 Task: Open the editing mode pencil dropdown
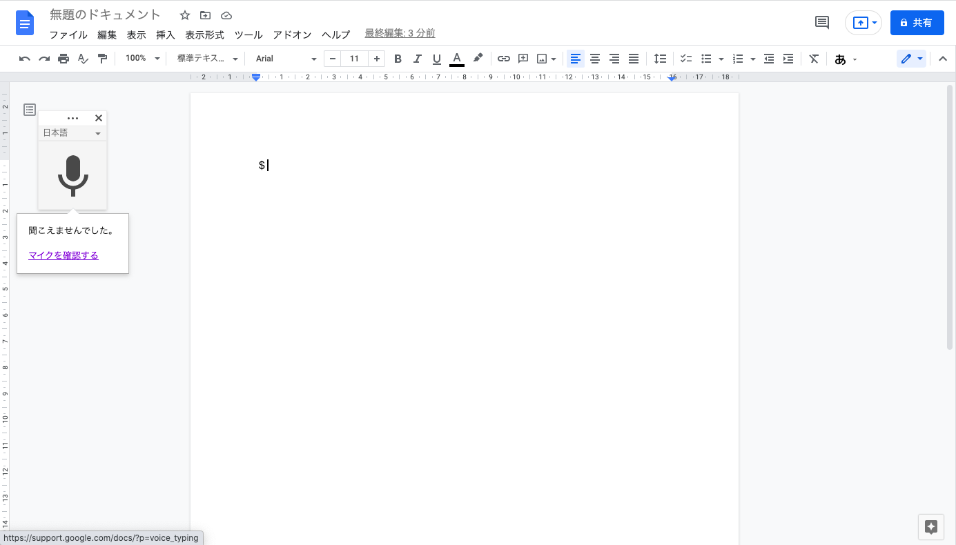912,59
